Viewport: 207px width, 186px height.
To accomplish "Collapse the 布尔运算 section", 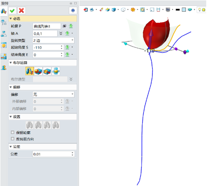I will (43, 63).
